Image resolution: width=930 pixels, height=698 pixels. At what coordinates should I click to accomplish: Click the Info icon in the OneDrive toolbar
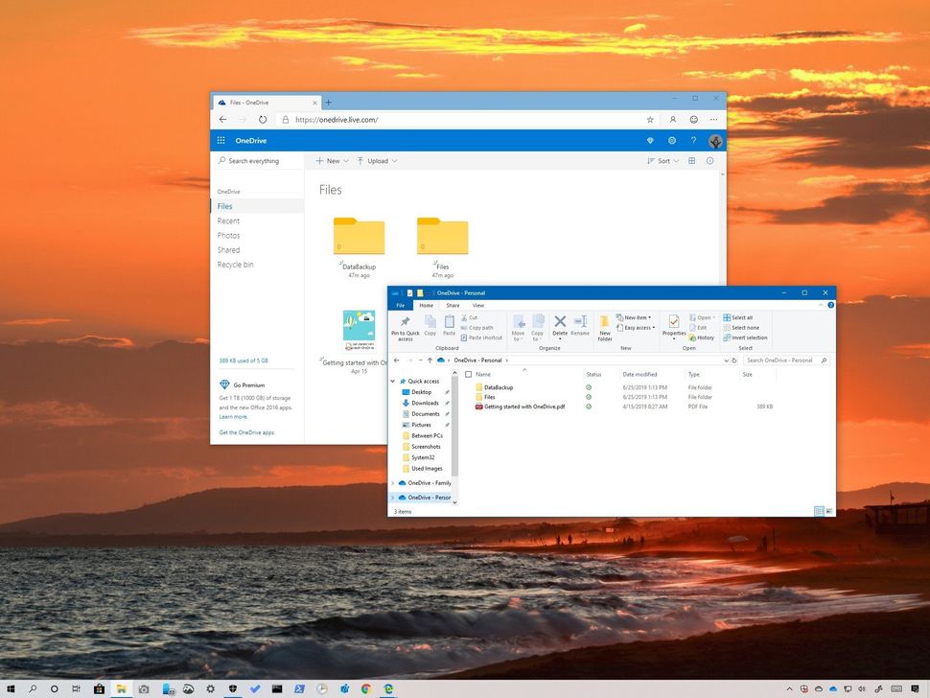click(x=709, y=160)
